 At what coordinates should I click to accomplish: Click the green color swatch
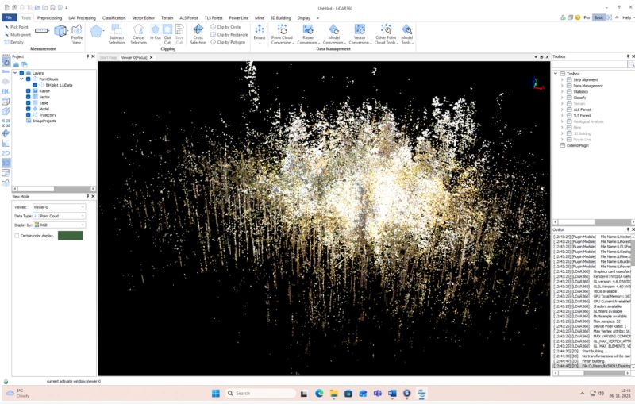[70, 235]
